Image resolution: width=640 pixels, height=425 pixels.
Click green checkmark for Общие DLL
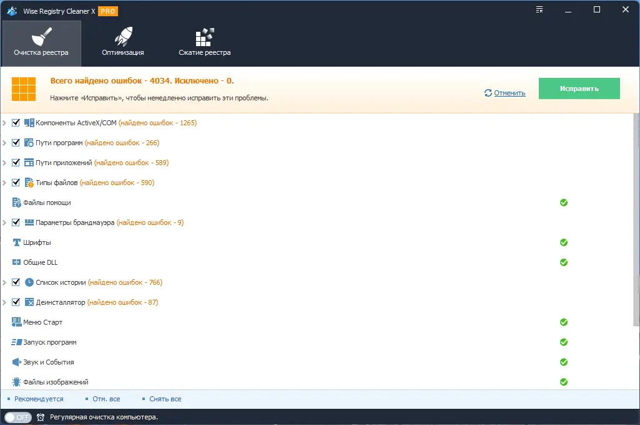[x=564, y=262]
